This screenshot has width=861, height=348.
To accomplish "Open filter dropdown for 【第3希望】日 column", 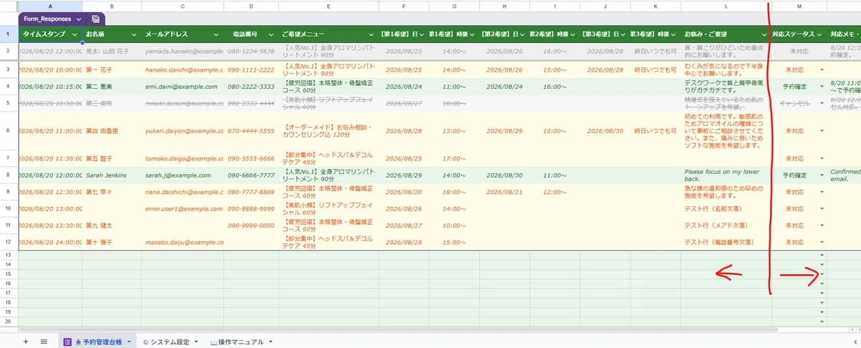I will point(622,34).
